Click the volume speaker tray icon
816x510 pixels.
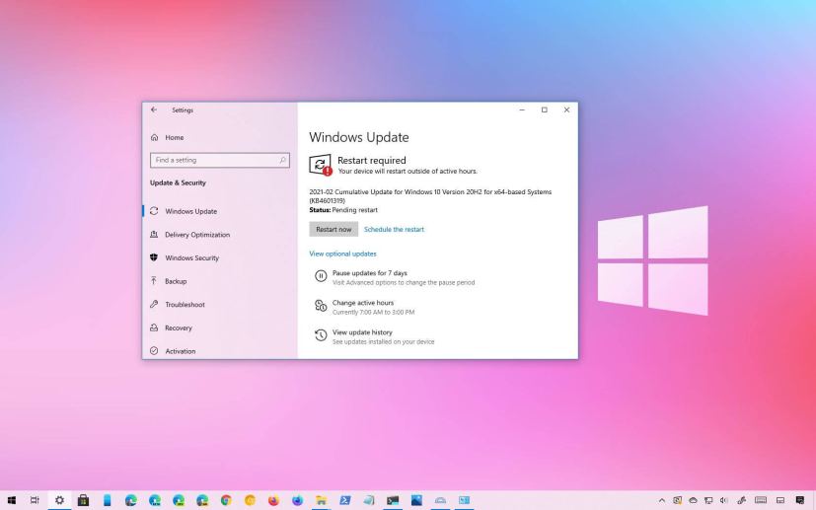(724, 501)
